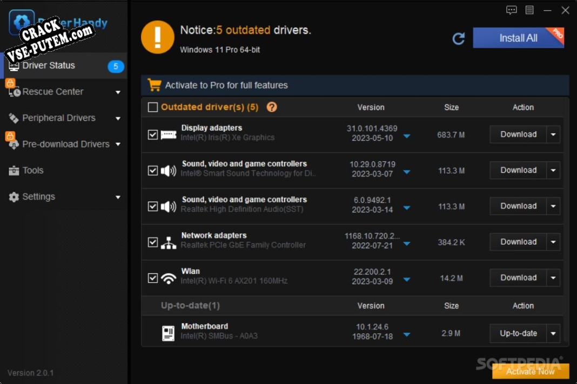Toggle the Outdated driver(s) select-all checkbox

click(x=153, y=107)
